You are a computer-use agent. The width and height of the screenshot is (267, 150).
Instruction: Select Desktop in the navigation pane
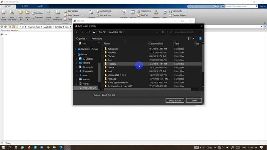click(86, 63)
